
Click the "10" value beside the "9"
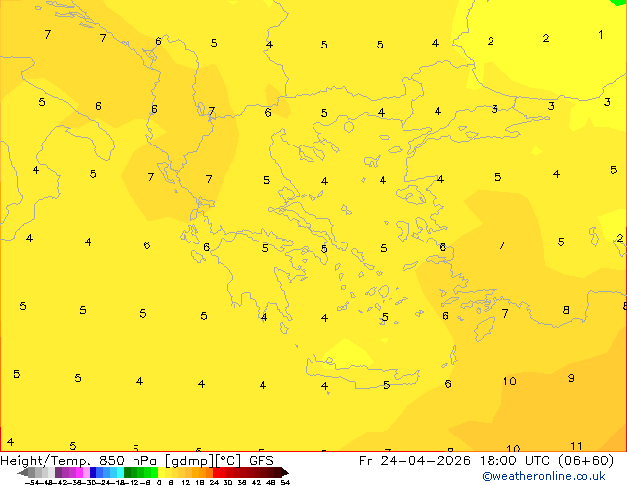coord(510,381)
